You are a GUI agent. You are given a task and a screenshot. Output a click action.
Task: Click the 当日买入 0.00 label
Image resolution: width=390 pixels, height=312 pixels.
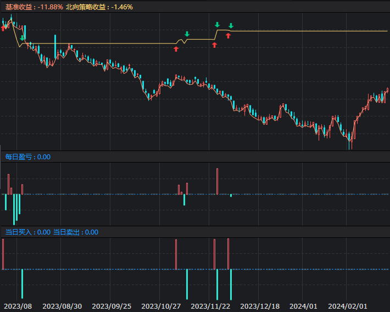(x=28, y=232)
